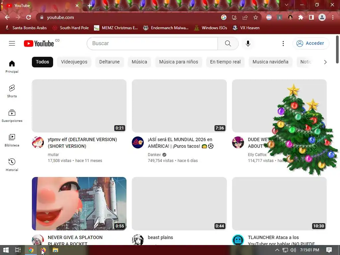Open beast plains video title

pos(160,237)
